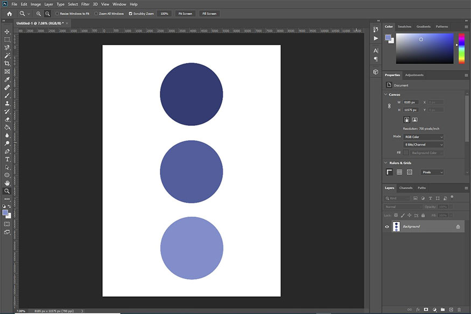Screen dimensions: 471x314
Task: Select the Rectangular Marquee tool
Action: 7,40
